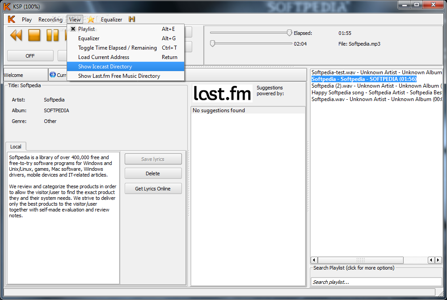Select the Local lyrics tab
447x300 pixels.
pyautogui.click(x=16, y=147)
